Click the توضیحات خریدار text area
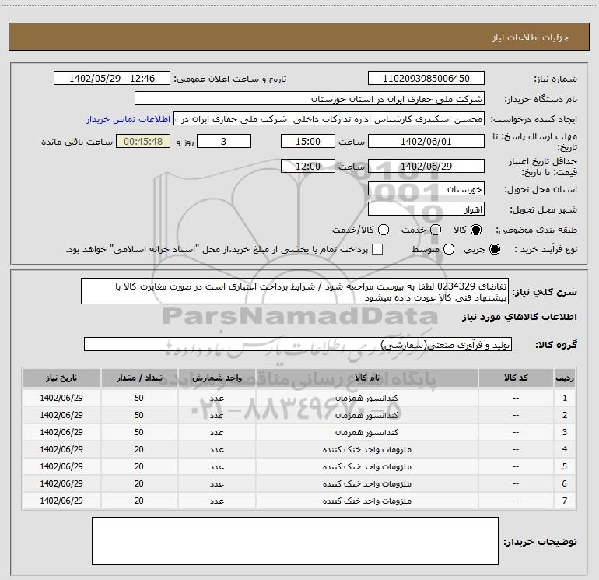 (x=295, y=547)
